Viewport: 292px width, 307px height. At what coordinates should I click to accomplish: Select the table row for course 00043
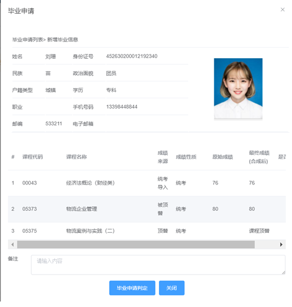147,183
